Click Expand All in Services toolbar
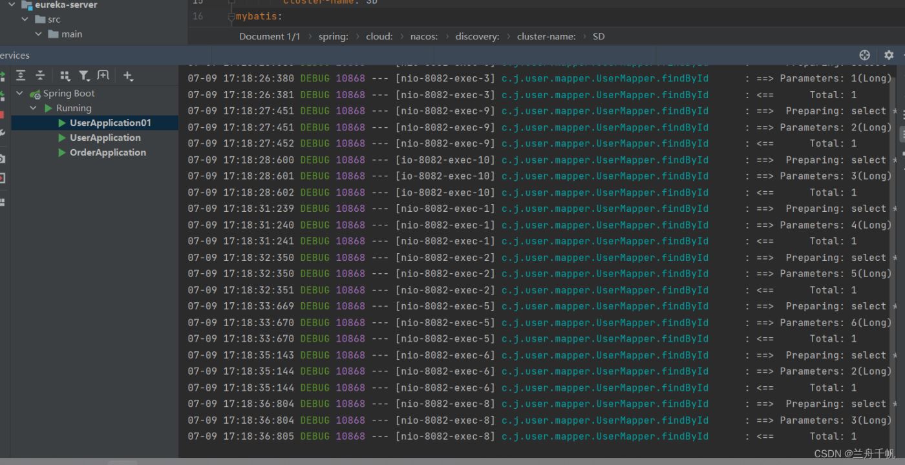 21,76
